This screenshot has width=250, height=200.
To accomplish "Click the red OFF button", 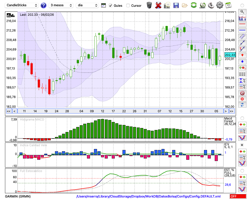I will pyautogui.click(x=238, y=196).
